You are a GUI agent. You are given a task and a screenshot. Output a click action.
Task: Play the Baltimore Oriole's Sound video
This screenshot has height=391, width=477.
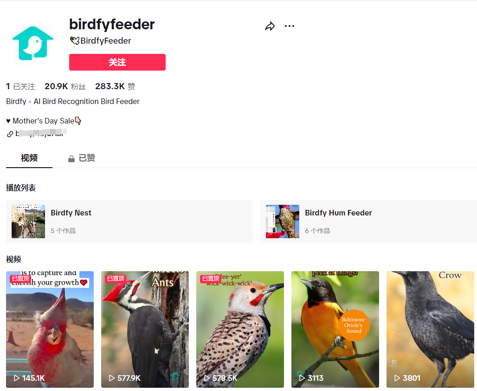click(335, 330)
